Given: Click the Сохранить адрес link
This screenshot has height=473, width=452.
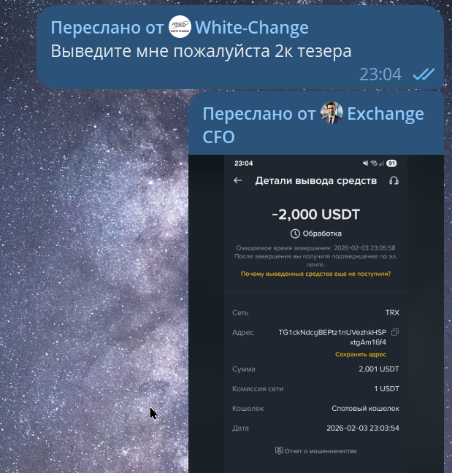Looking at the screenshot, I should (361, 354).
